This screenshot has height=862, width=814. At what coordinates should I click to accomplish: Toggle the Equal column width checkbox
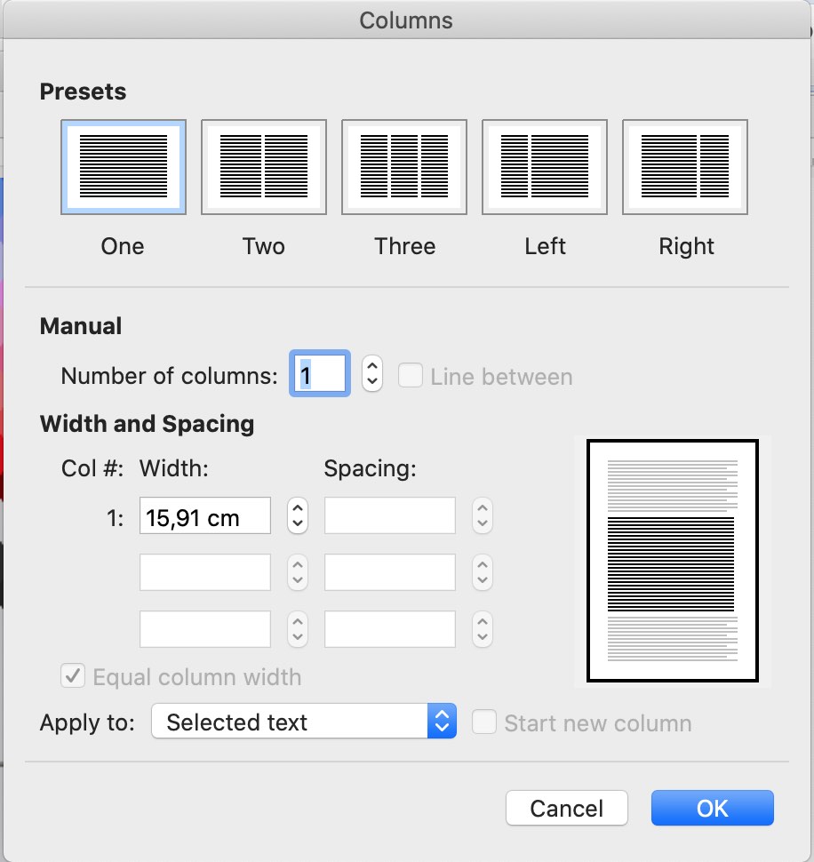[x=72, y=677]
